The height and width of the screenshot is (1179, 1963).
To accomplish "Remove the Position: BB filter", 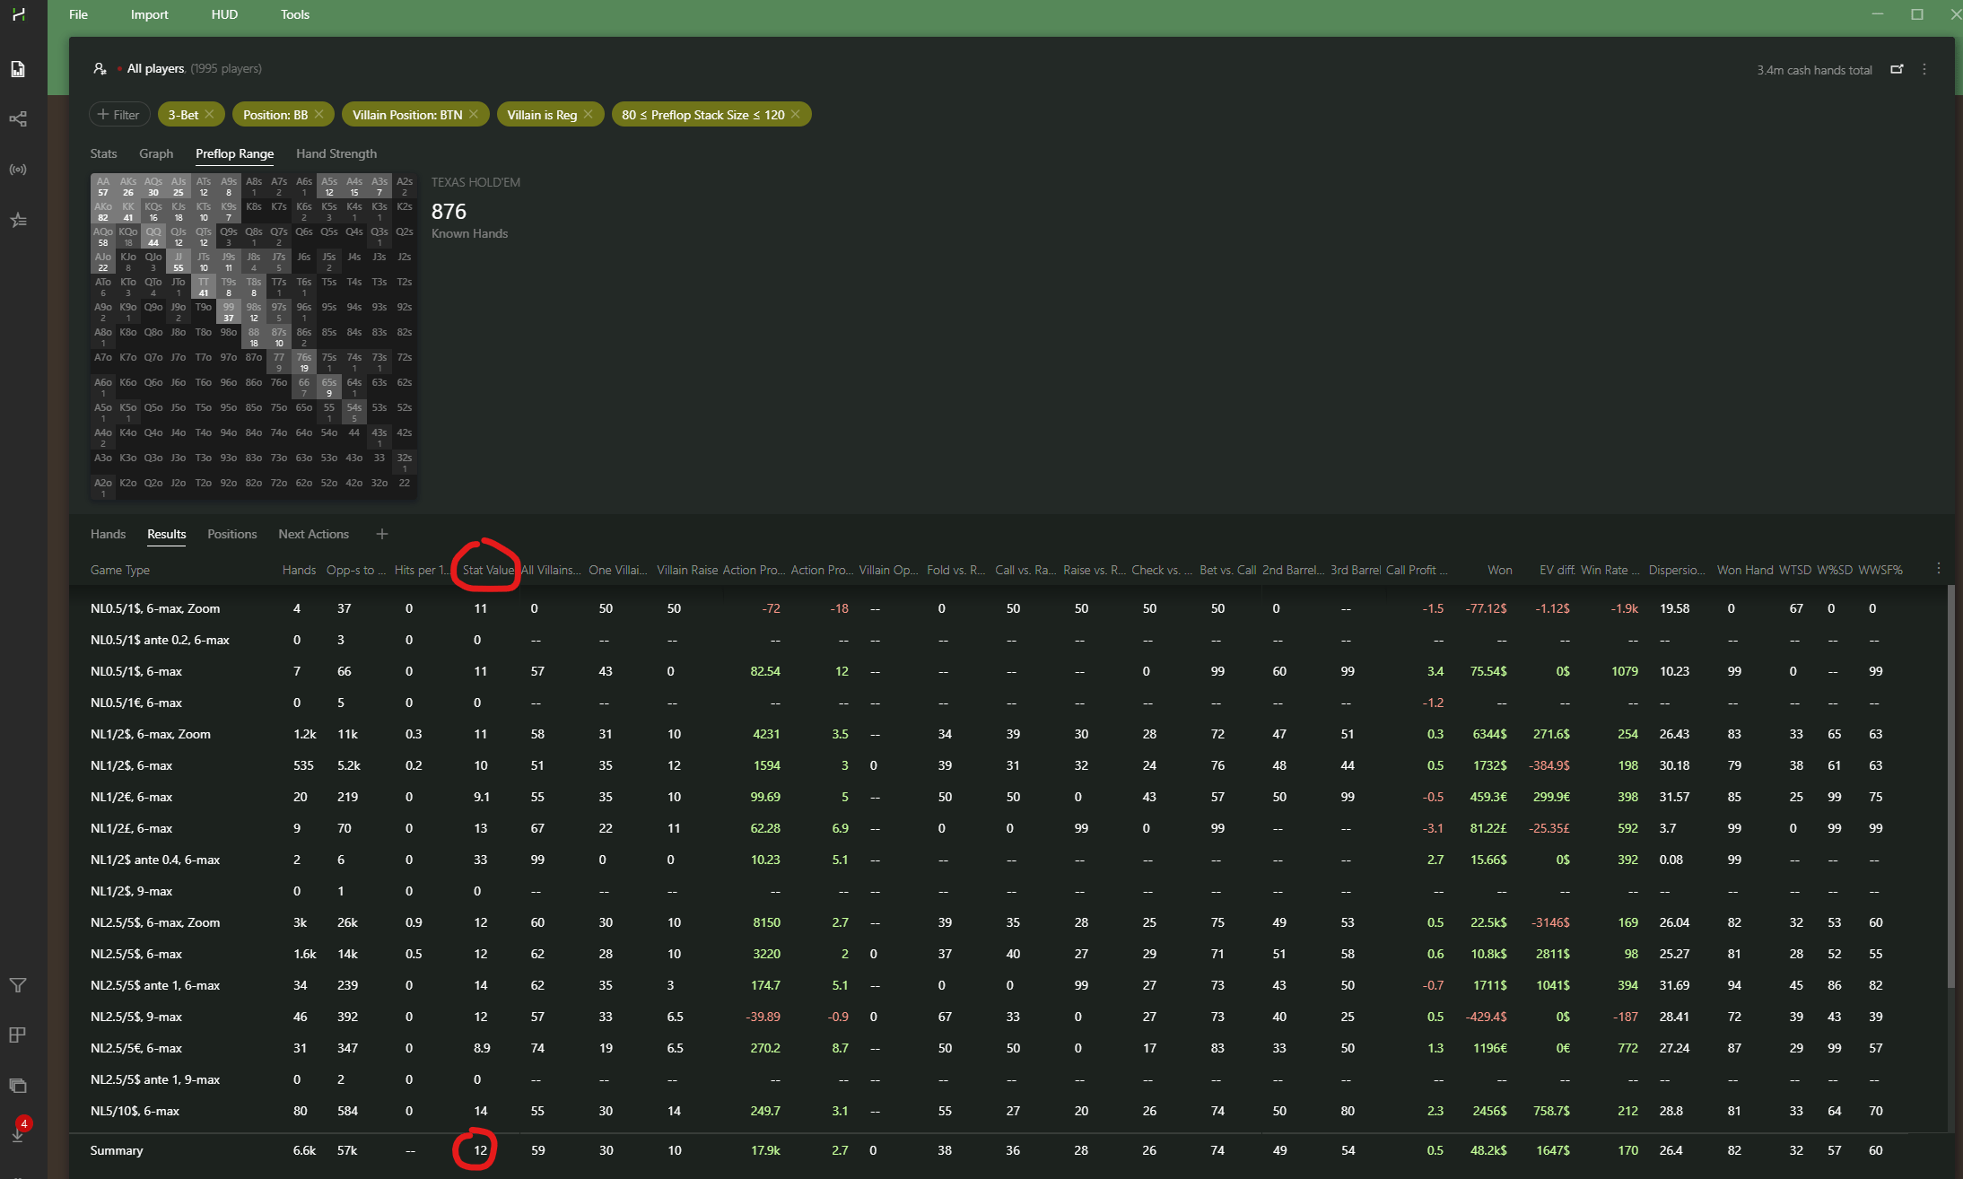I will pos(319,115).
